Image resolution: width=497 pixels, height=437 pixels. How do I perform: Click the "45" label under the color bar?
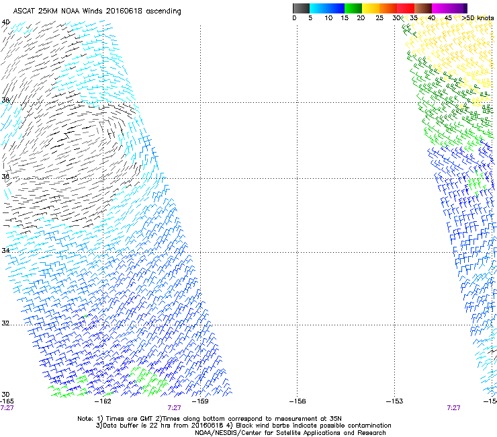tap(448, 18)
